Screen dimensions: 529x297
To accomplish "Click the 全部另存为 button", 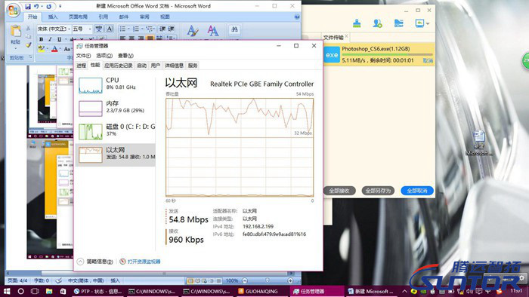I will 378,191.
